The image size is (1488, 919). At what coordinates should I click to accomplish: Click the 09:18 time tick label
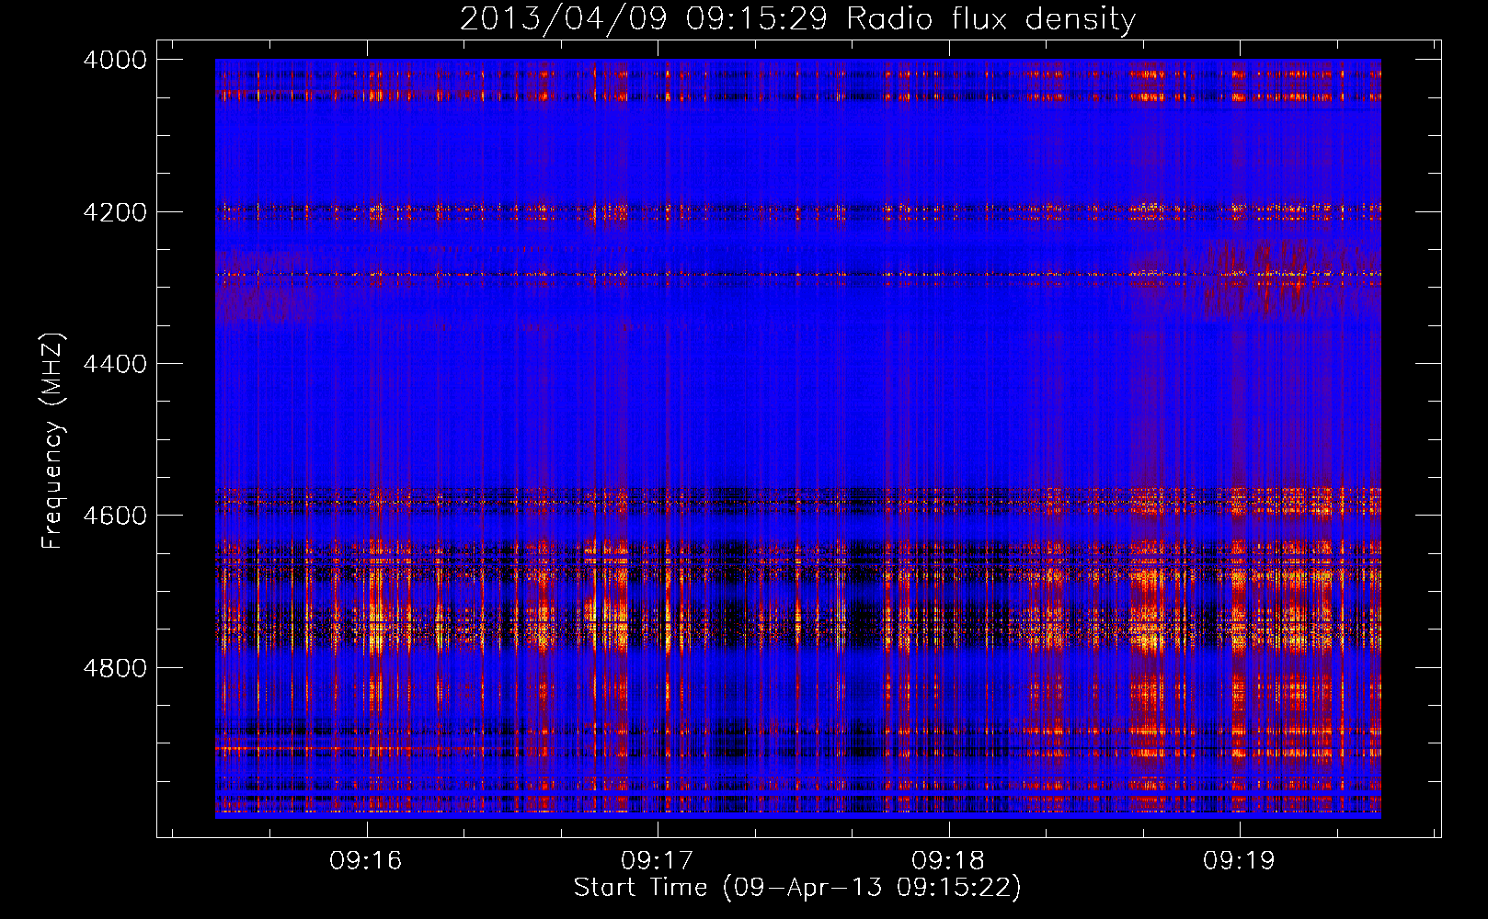point(948,860)
